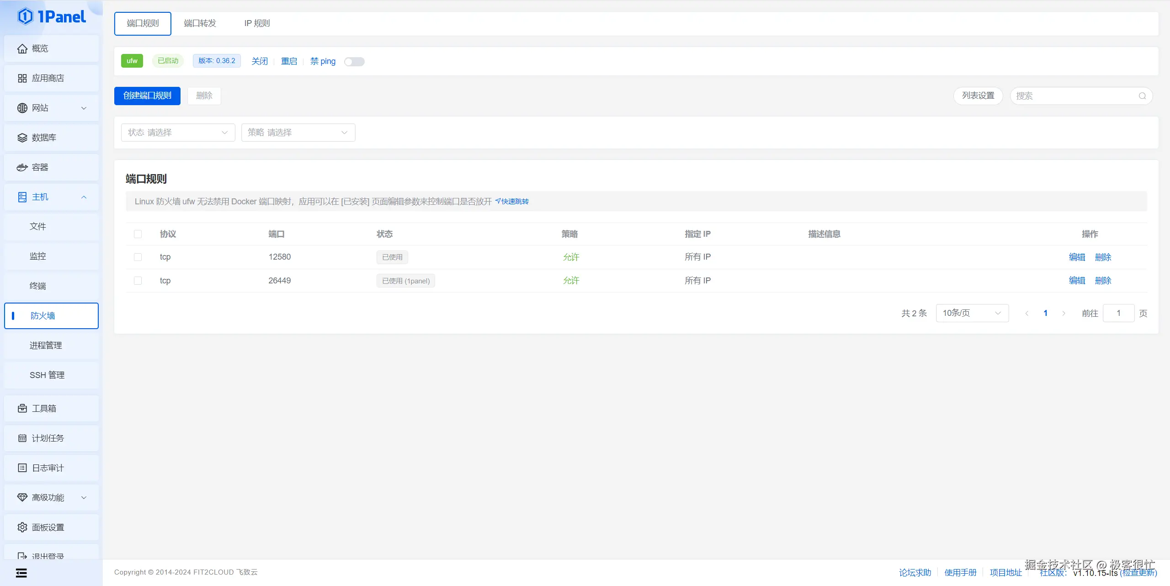Click the 1Panel logo icon
The image size is (1170, 586).
click(x=25, y=16)
